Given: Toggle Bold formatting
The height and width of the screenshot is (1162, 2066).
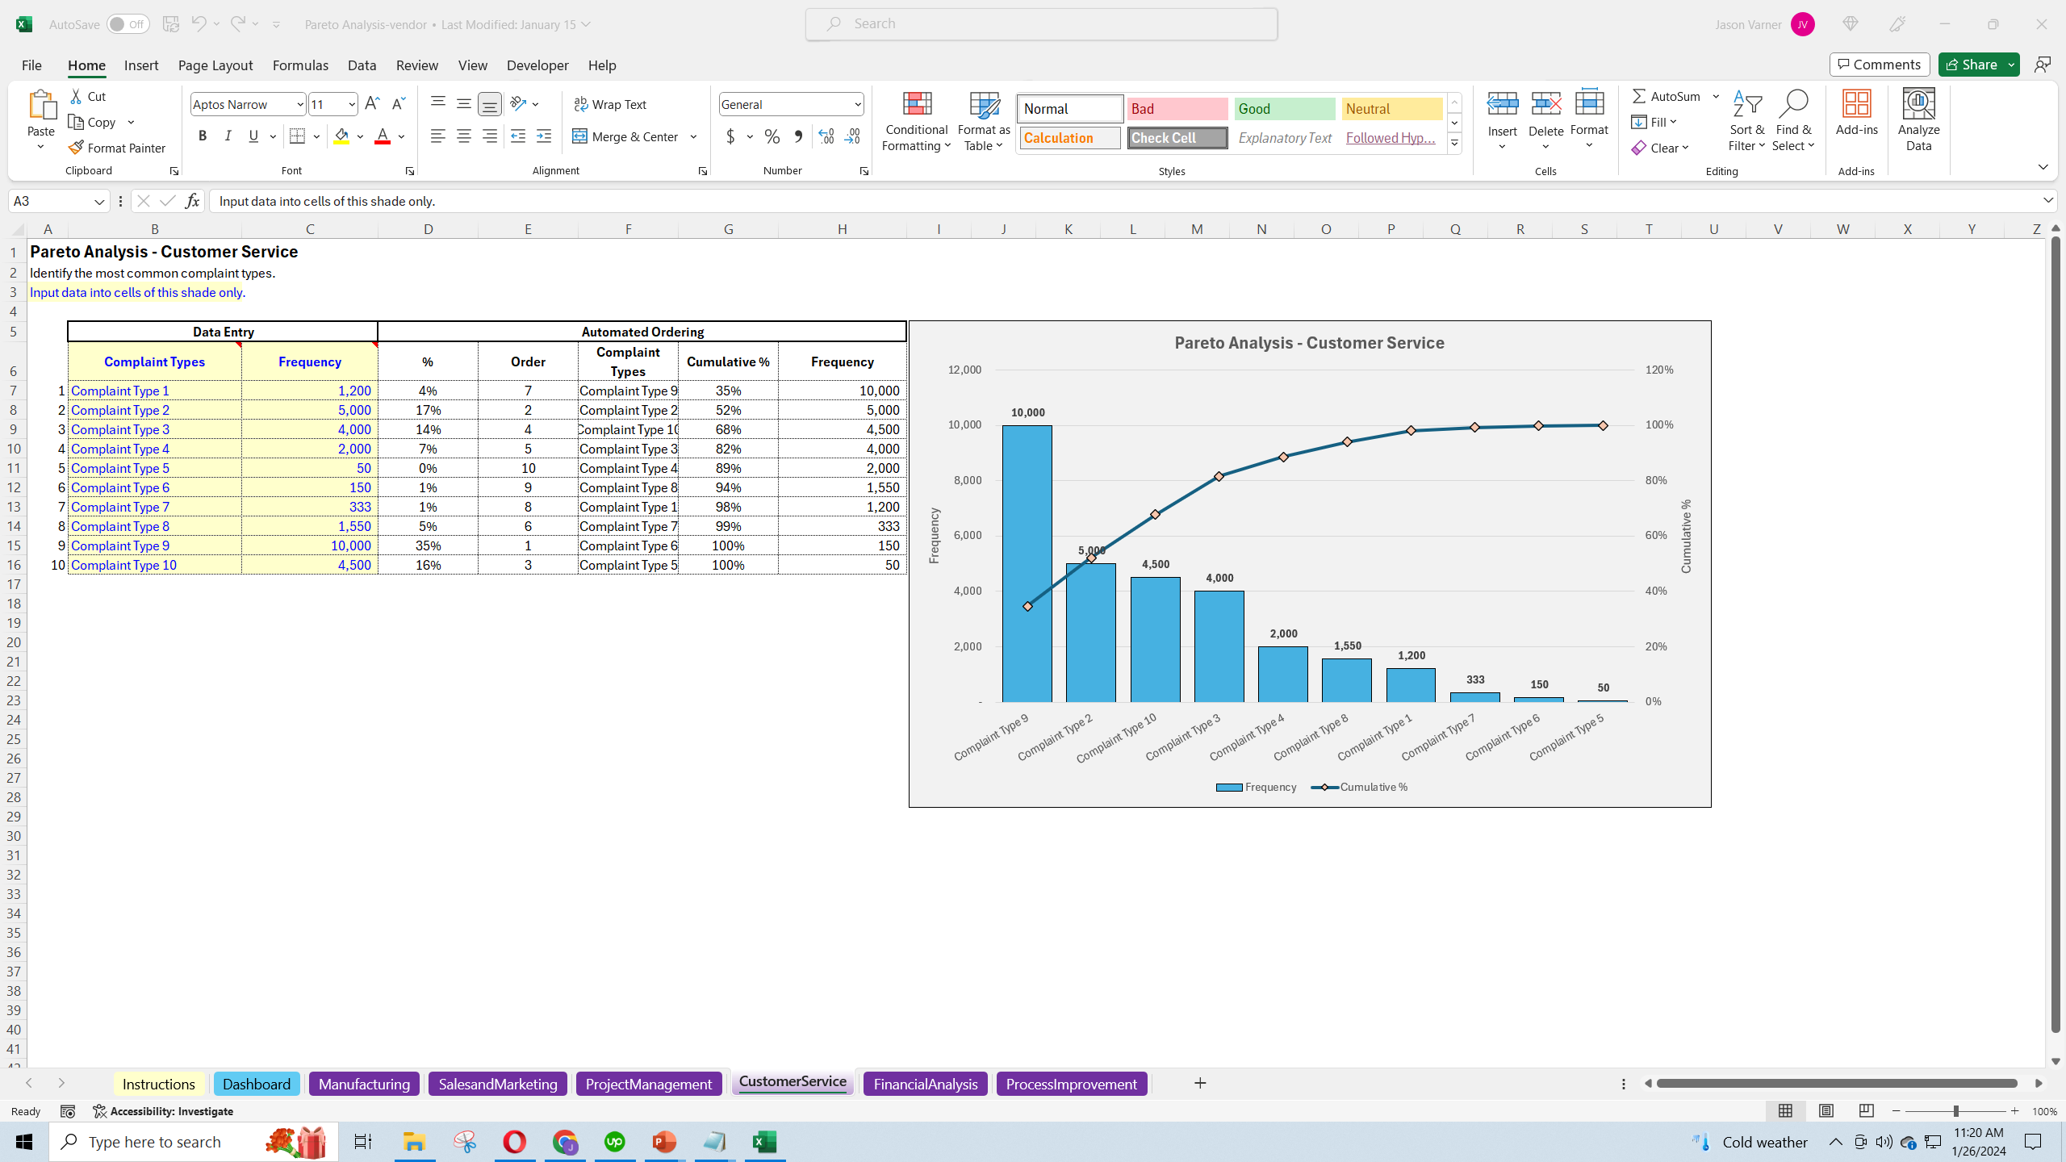Looking at the screenshot, I should pyautogui.click(x=203, y=136).
